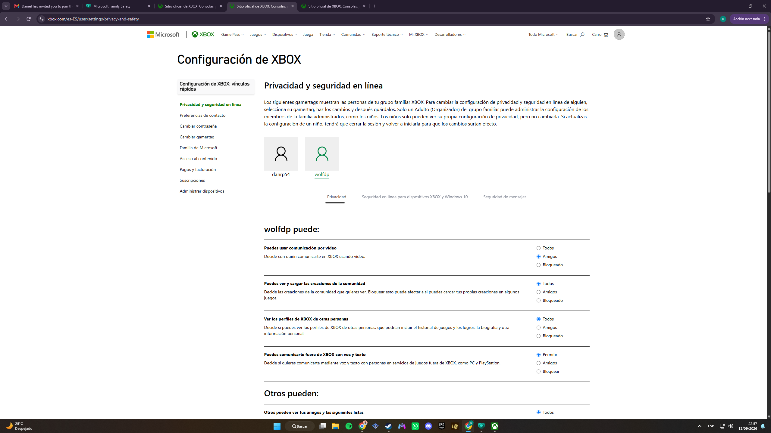
Task: Expand the Comunidad dropdown
Action: [x=353, y=35]
